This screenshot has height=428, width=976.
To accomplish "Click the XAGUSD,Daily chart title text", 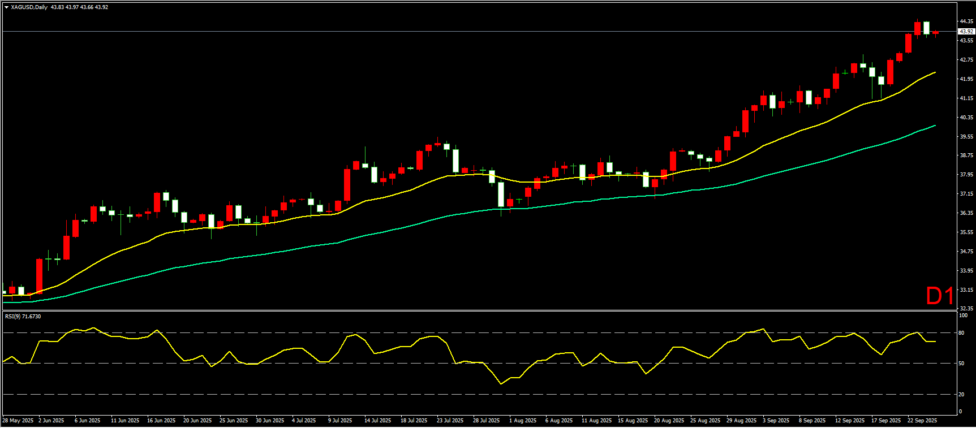I will pos(29,7).
